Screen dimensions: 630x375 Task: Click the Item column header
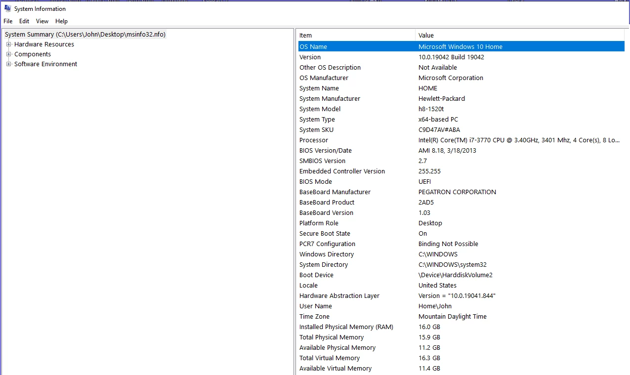(356, 36)
